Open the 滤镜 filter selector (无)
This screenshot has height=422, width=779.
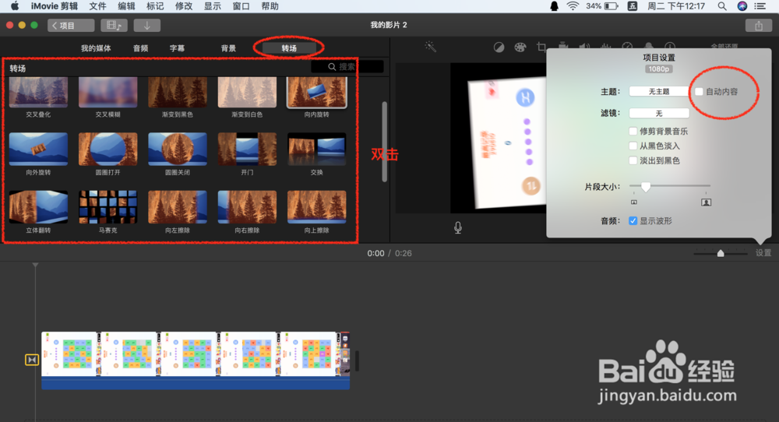pyautogui.click(x=659, y=113)
